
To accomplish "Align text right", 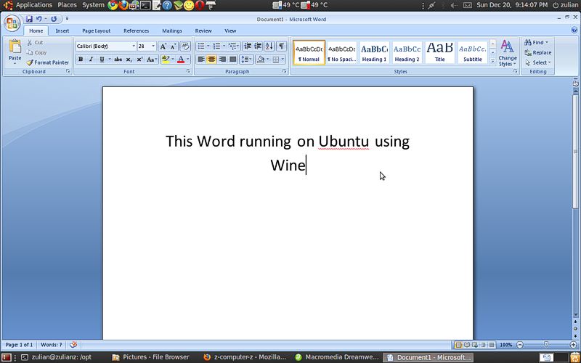I will [x=222, y=60].
